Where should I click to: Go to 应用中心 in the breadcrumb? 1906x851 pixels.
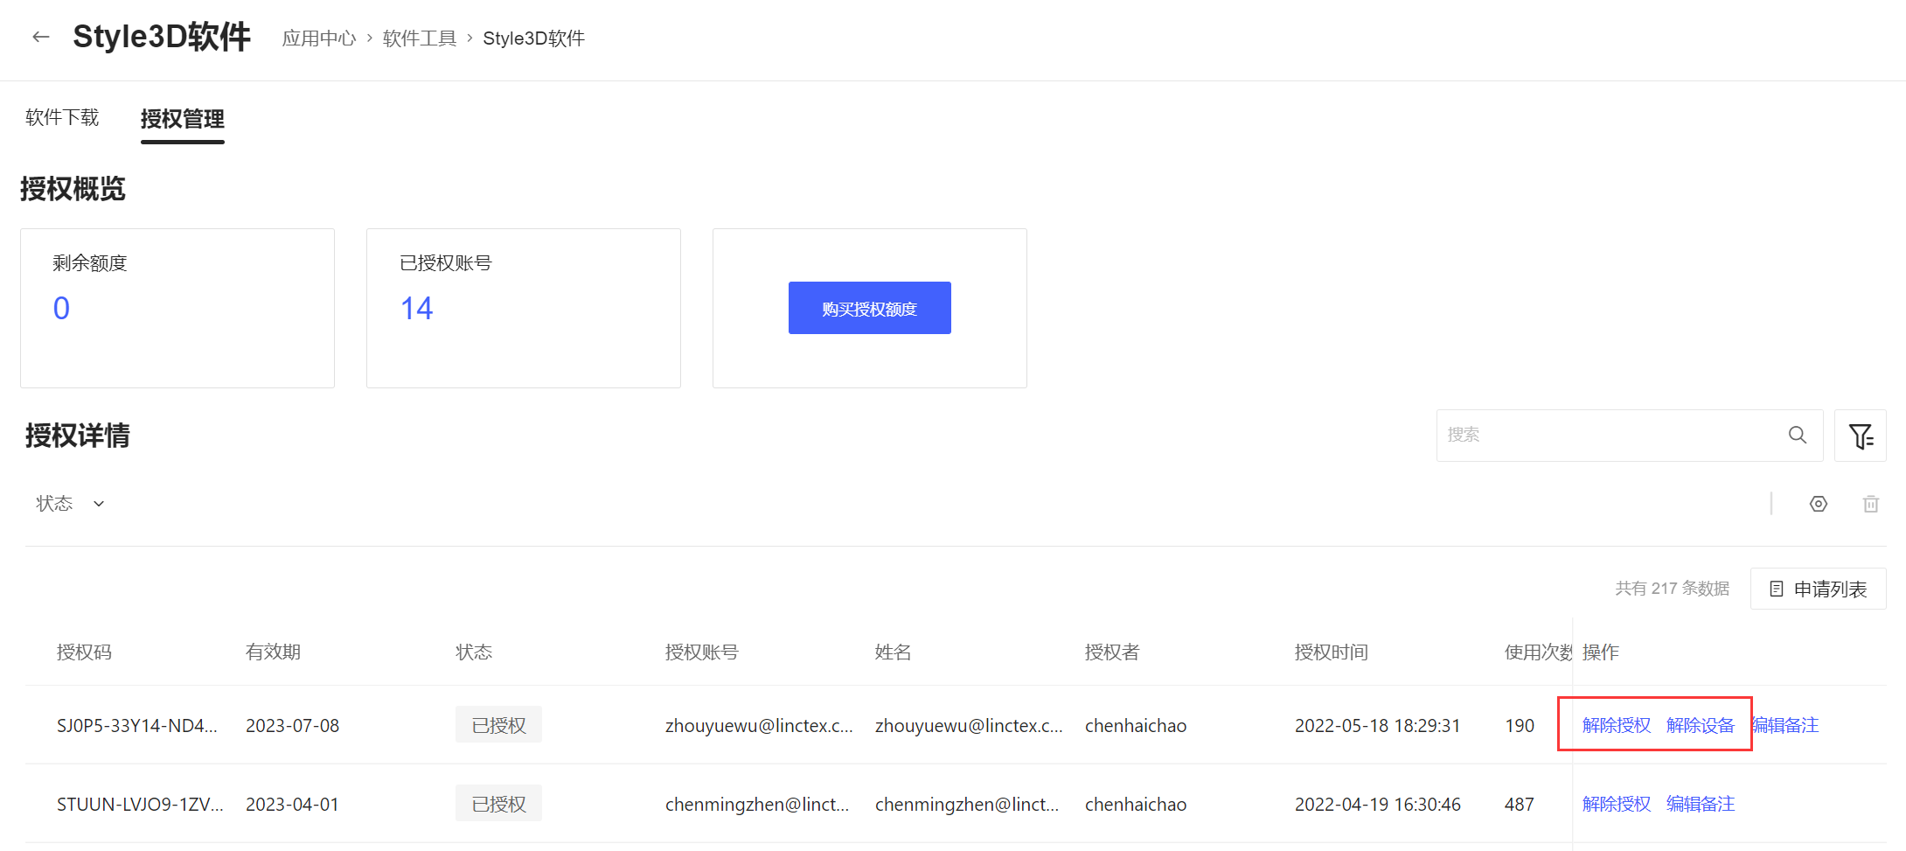(x=319, y=38)
